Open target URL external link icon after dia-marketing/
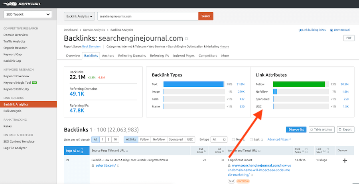 252,175
